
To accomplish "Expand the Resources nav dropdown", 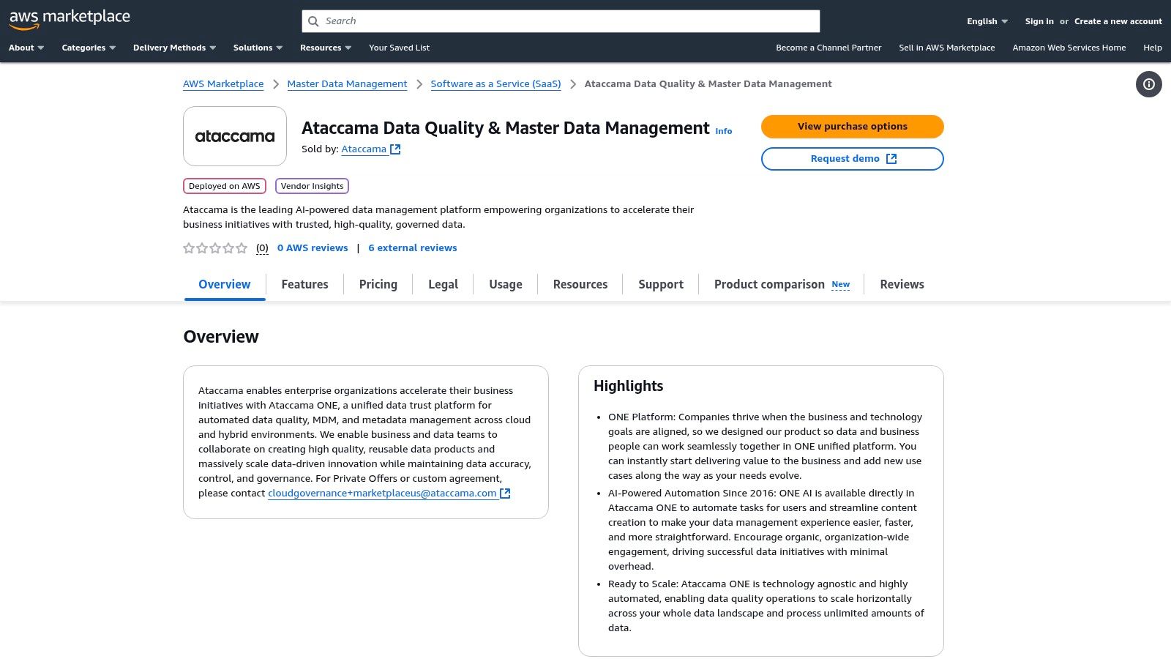I will 326,48.
